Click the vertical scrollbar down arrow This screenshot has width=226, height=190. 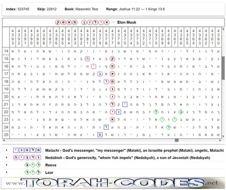point(223,137)
